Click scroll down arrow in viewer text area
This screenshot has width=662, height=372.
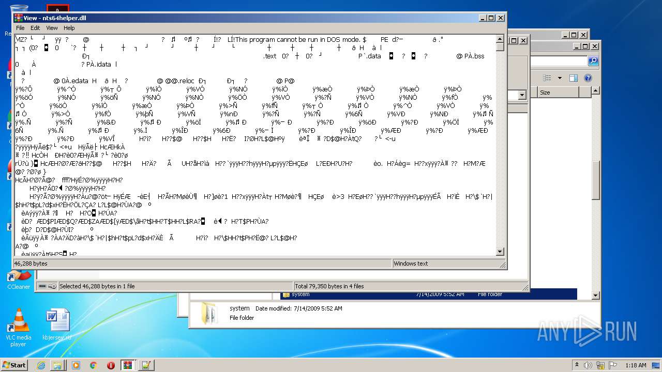[x=500, y=252]
